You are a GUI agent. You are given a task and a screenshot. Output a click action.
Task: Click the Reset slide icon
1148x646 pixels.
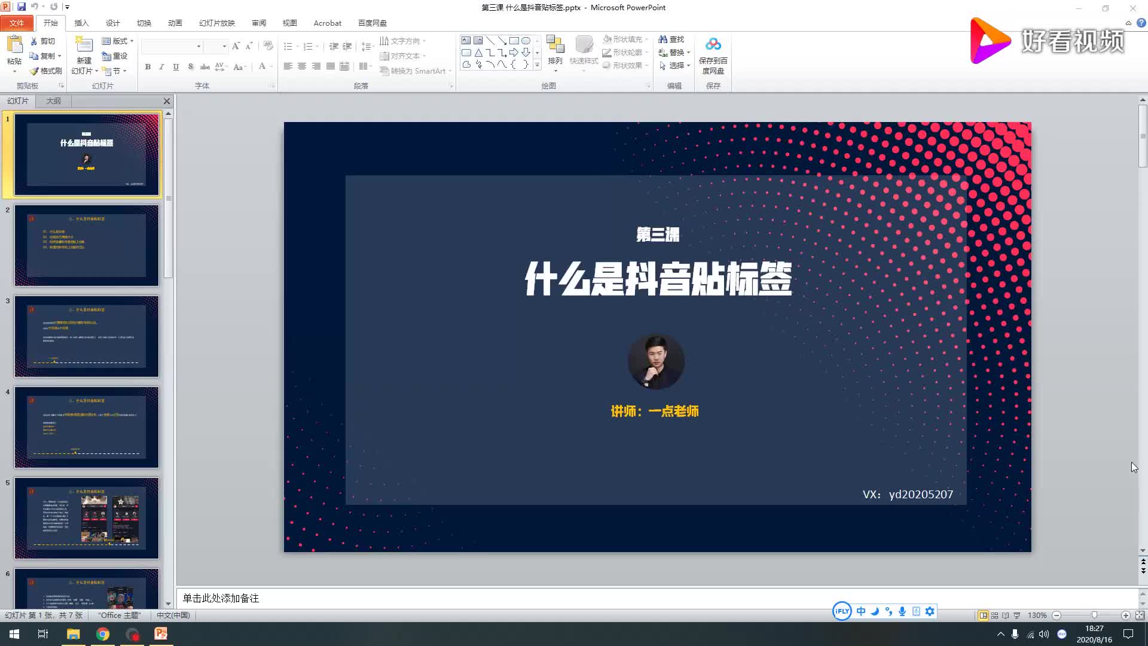107,56
